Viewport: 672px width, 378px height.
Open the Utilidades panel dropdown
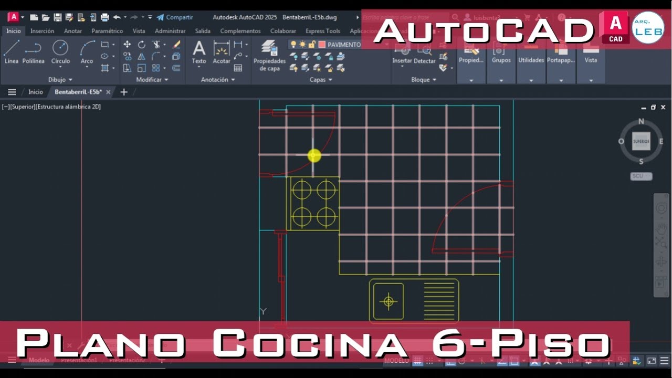click(x=531, y=80)
